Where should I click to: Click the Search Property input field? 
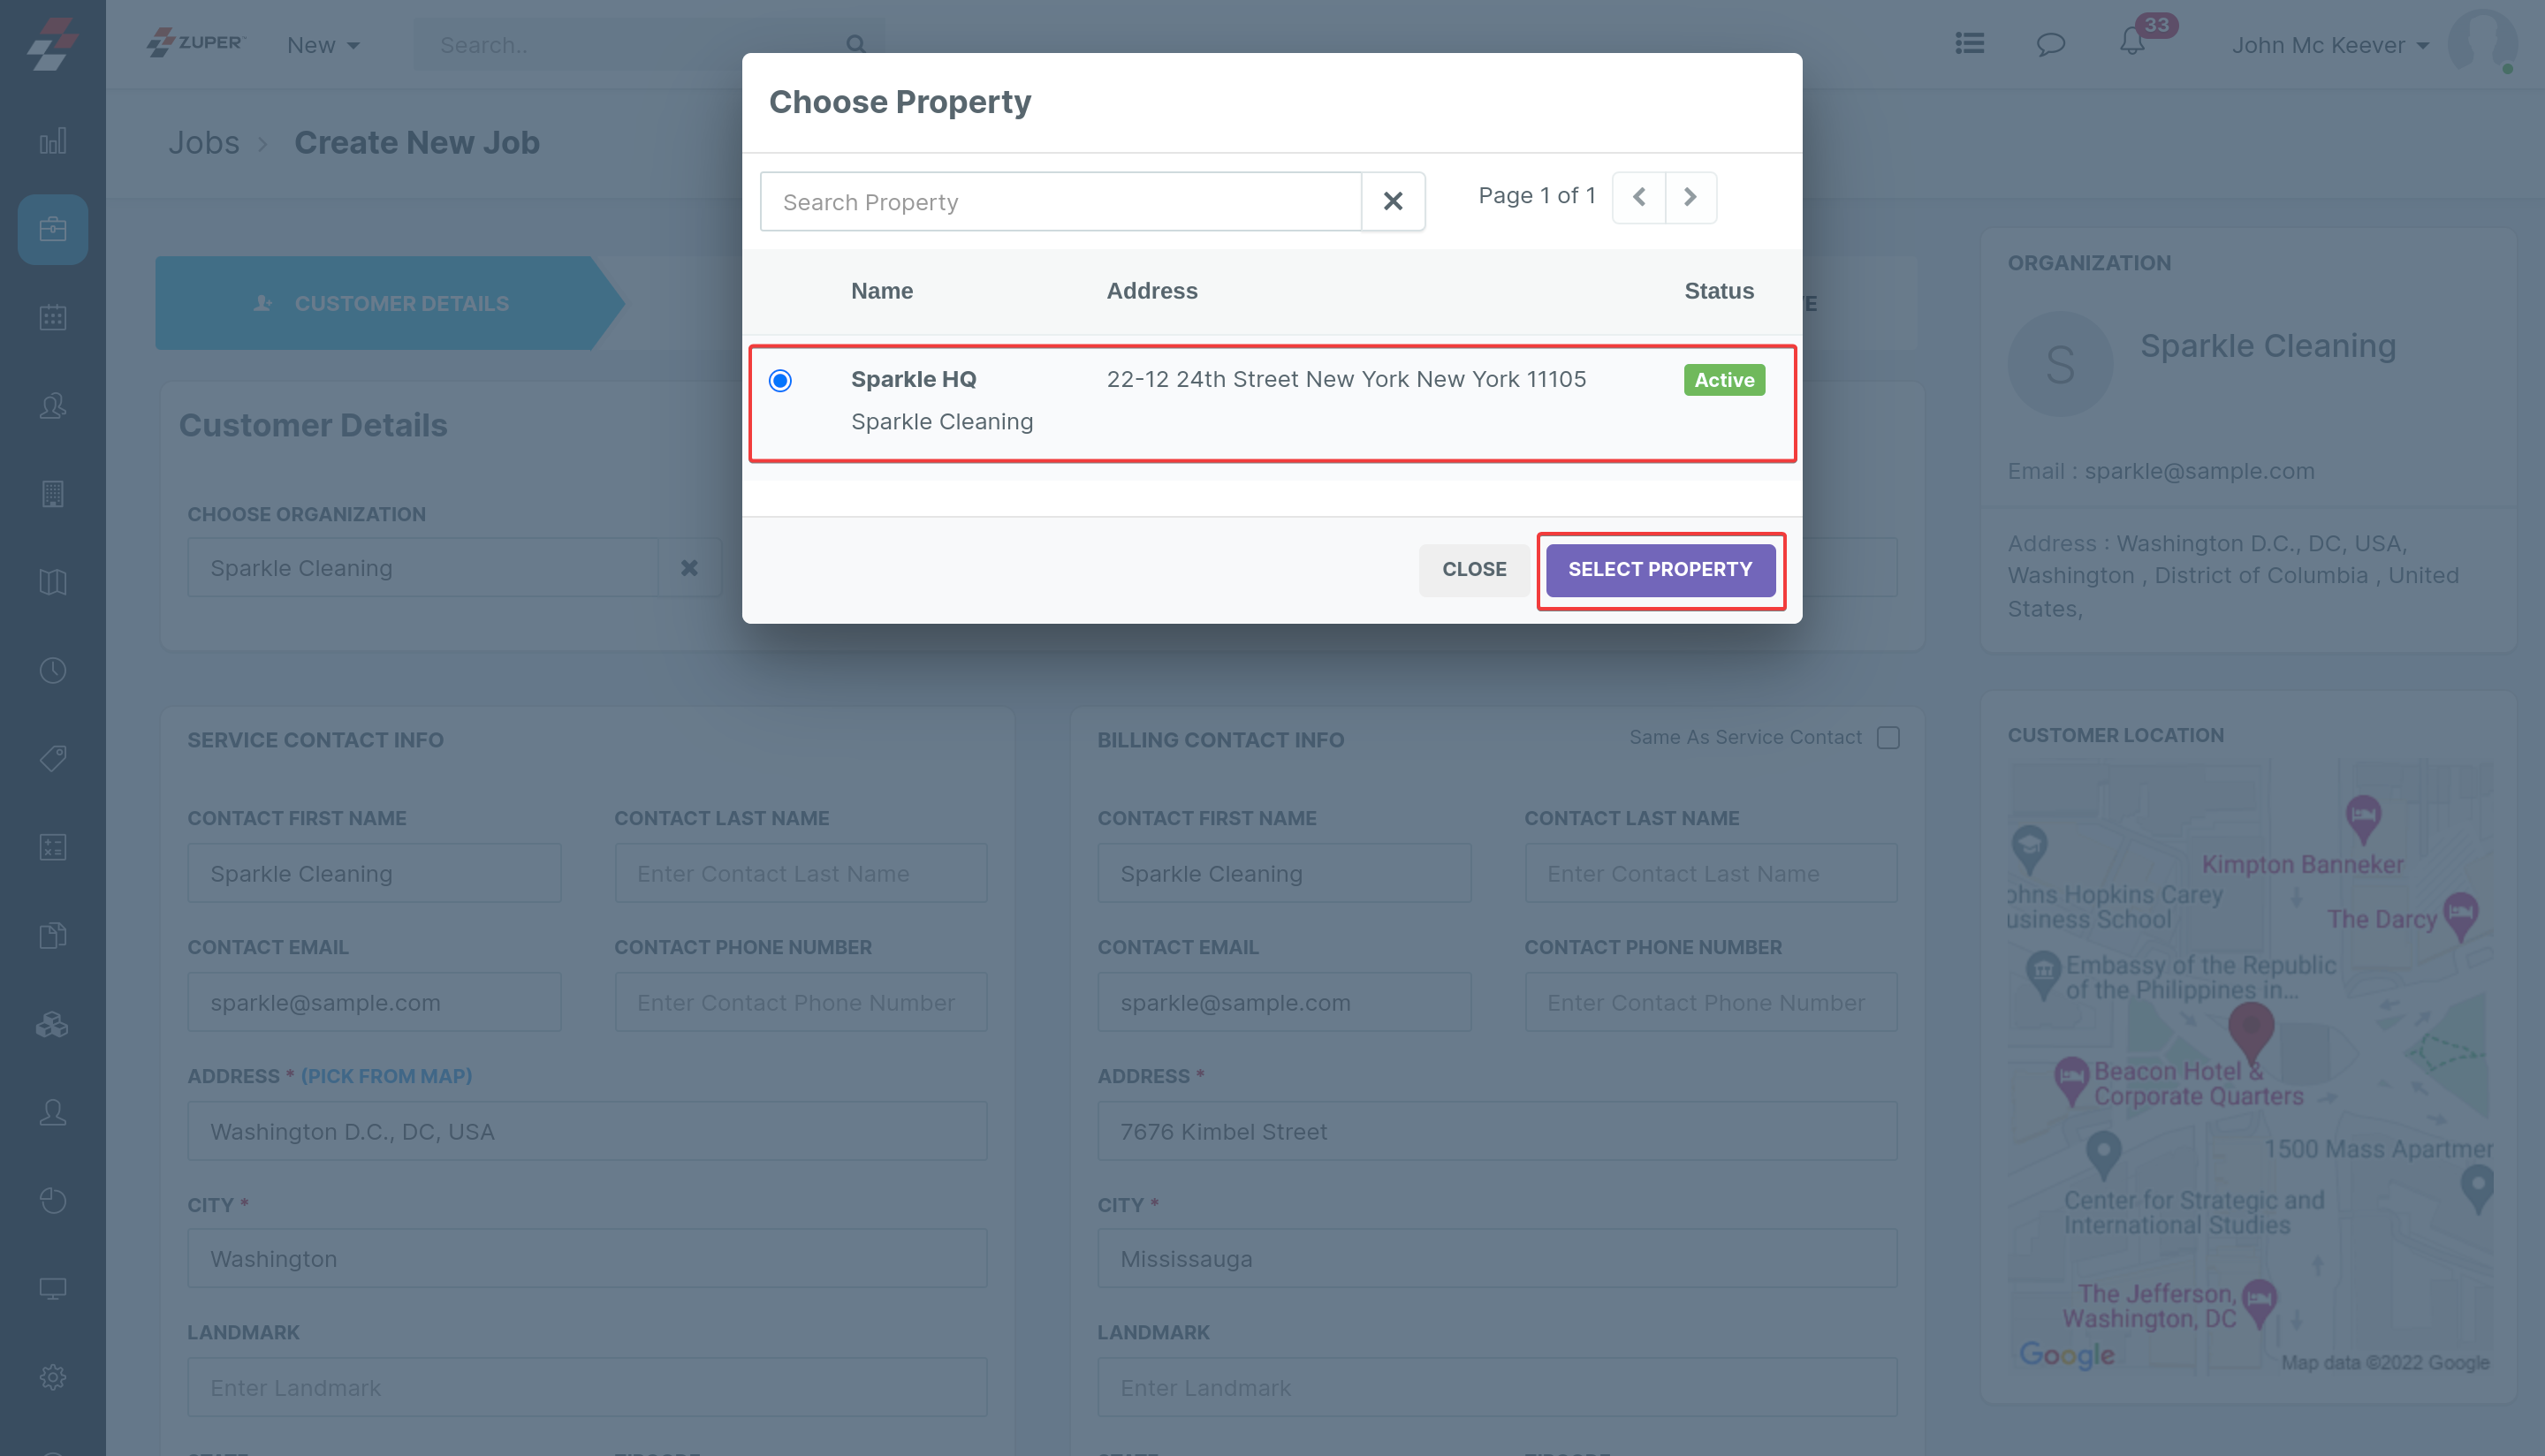(1061, 202)
